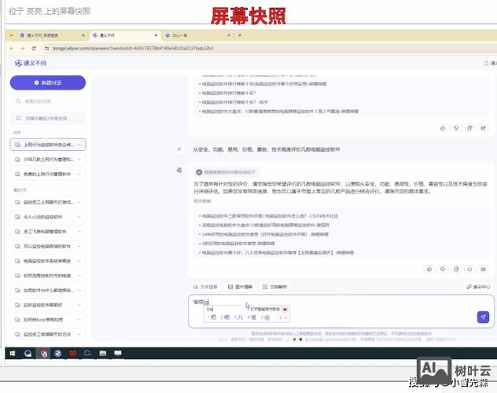Open the Windows Start menu
Image resolution: width=497 pixels, height=393 pixels.
coord(13,354)
